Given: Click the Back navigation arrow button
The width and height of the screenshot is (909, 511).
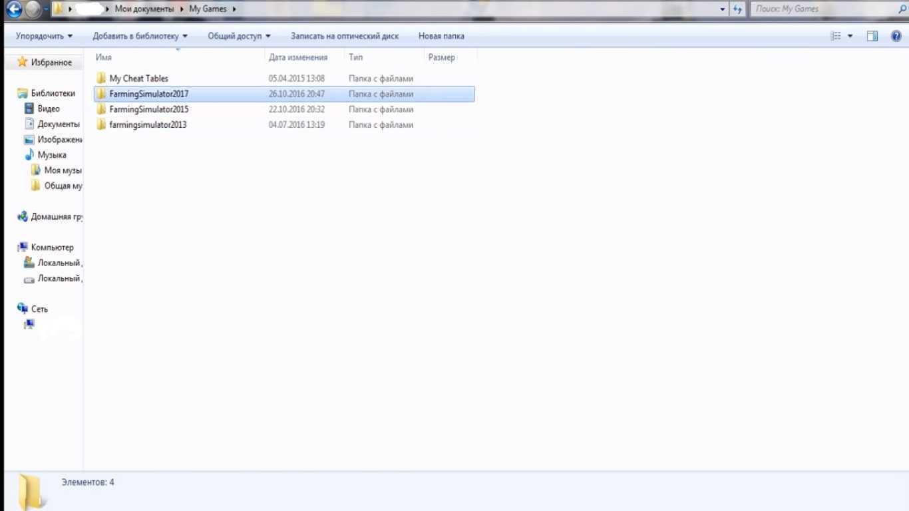Looking at the screenshot, I should pyautogui.click(x=14, y=9).
